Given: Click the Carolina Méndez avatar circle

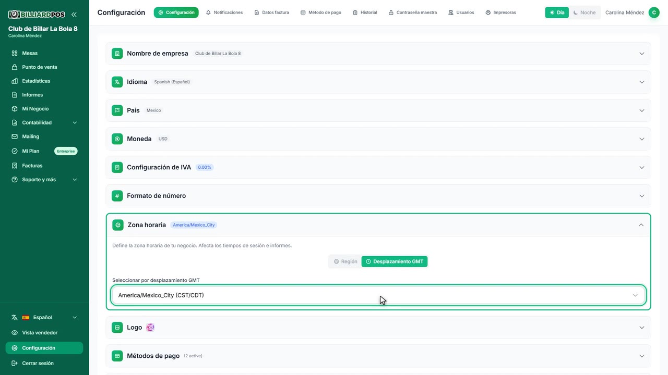Looking at the screenshot, I should pos(654,12).
